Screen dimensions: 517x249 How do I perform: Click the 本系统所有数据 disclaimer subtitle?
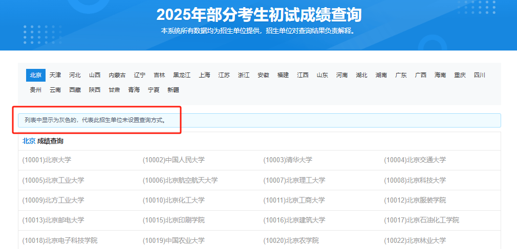[x=259, y=31]
